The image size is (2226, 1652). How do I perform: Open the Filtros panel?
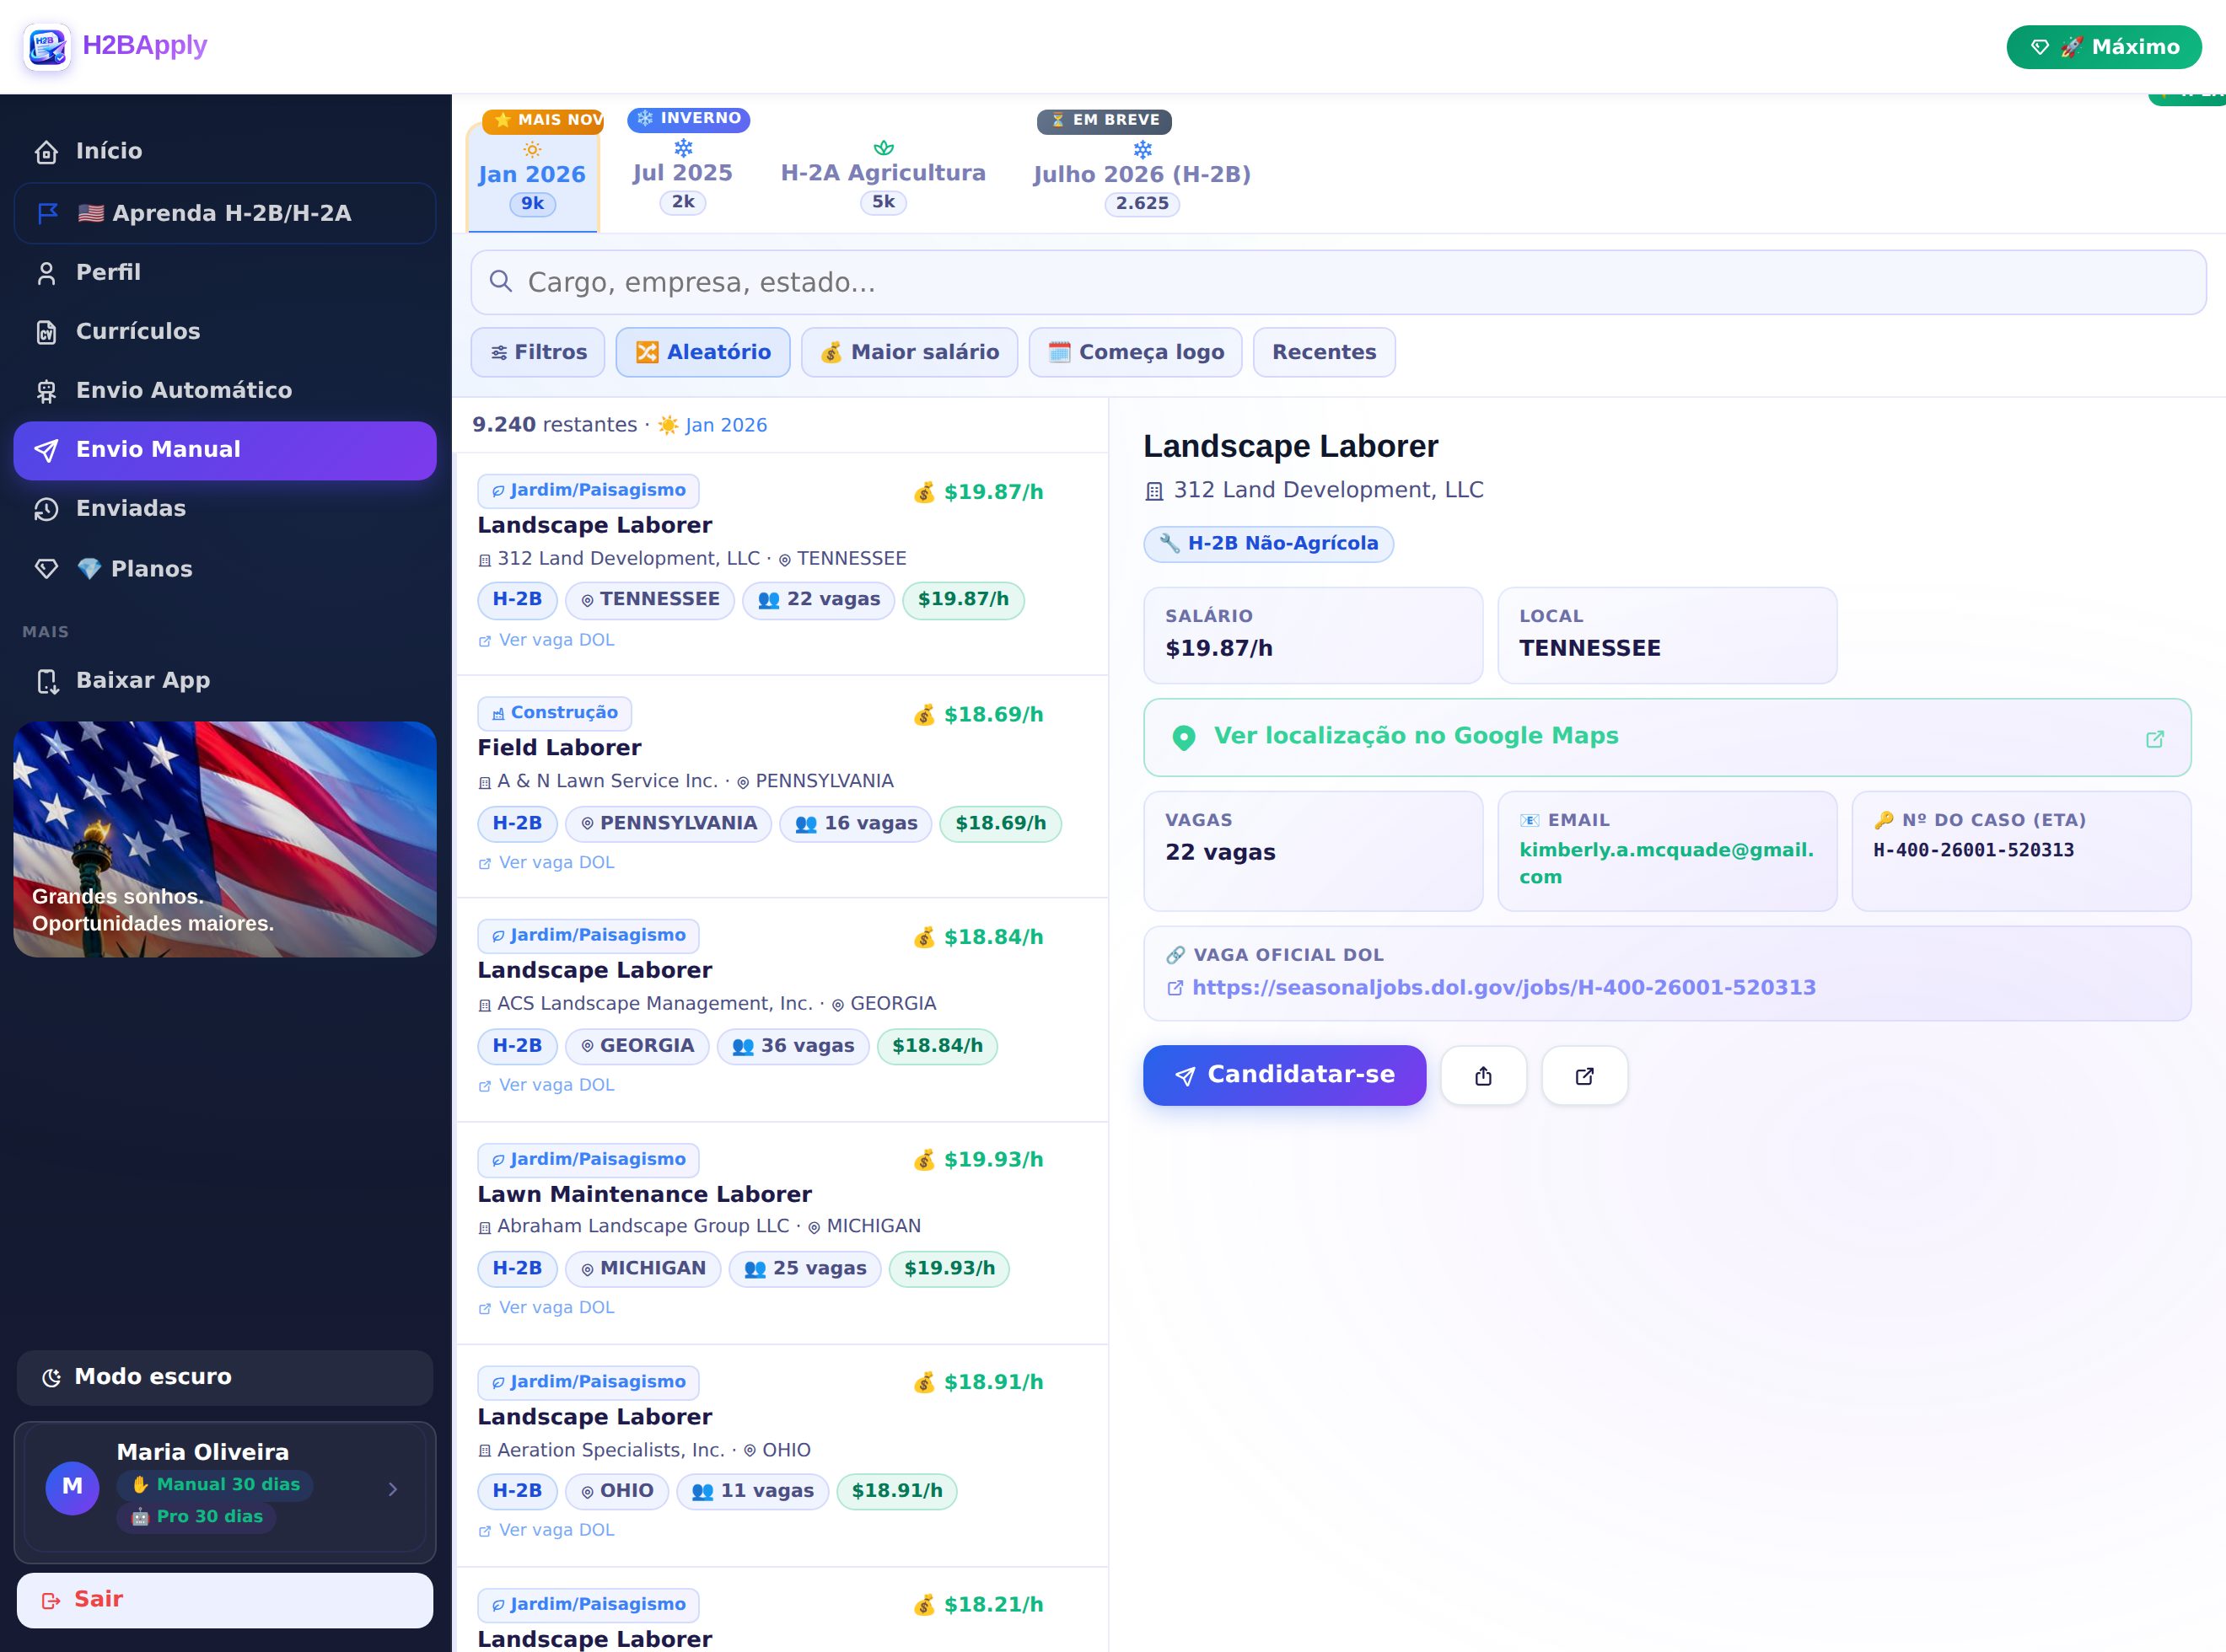pos(537,352)
